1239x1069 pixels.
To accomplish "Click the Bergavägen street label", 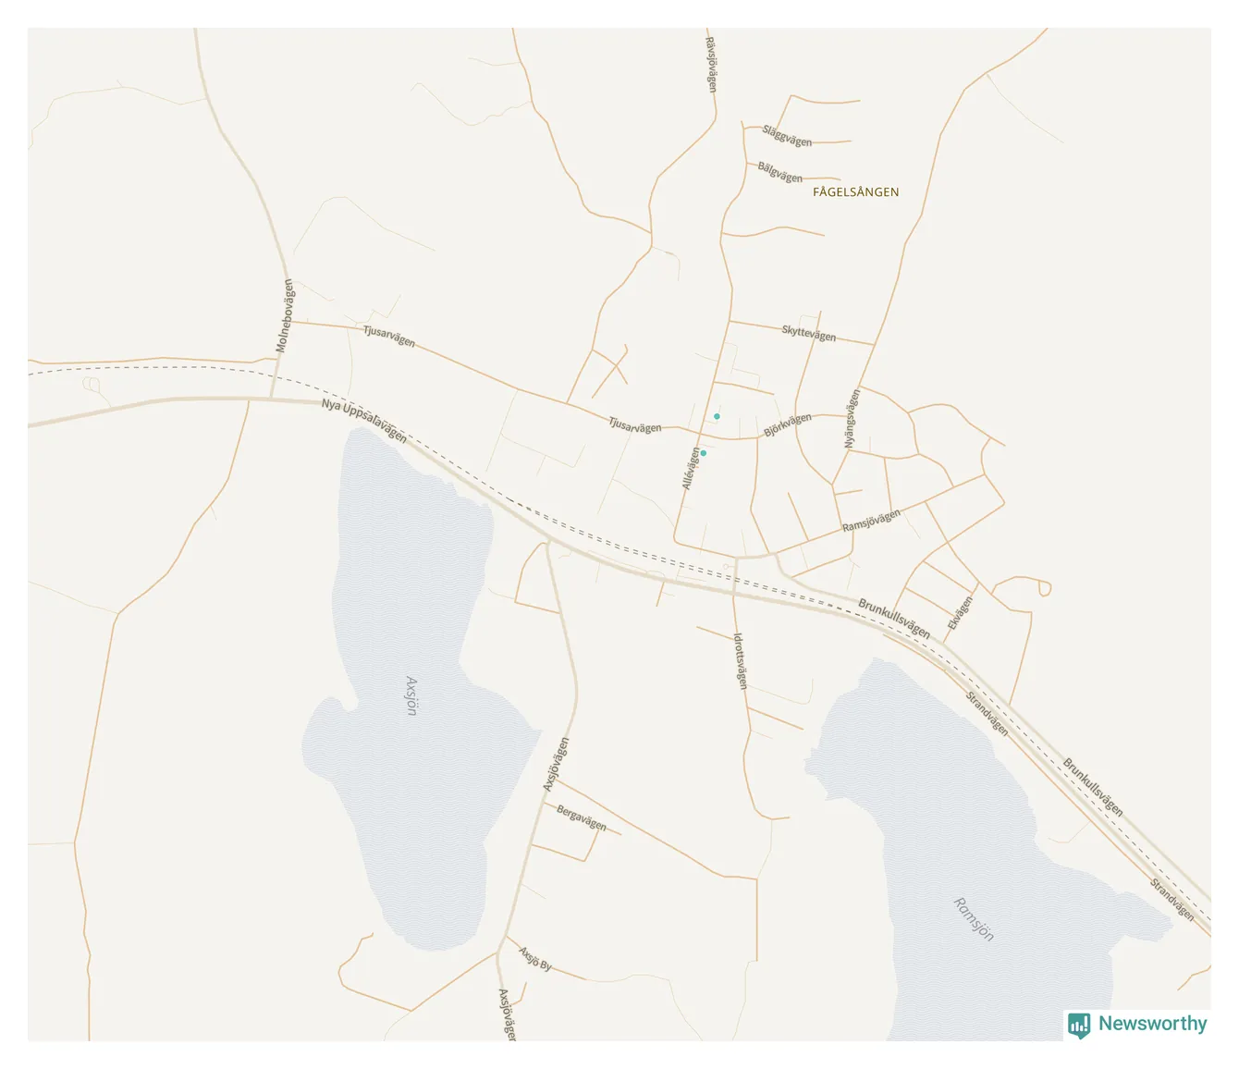I will 582,818.
